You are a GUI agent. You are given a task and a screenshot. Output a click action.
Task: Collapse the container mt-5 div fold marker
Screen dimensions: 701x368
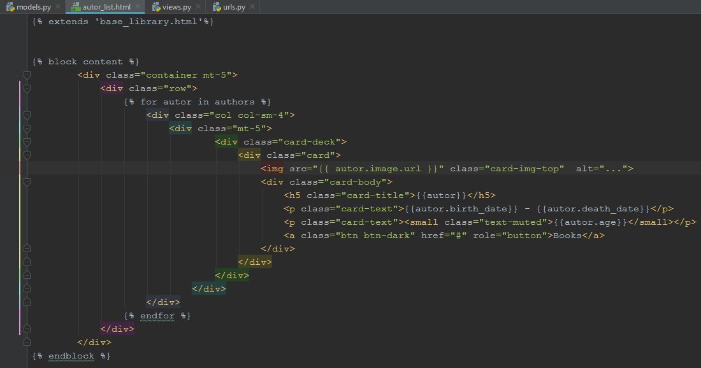click(x=27, y=75)
